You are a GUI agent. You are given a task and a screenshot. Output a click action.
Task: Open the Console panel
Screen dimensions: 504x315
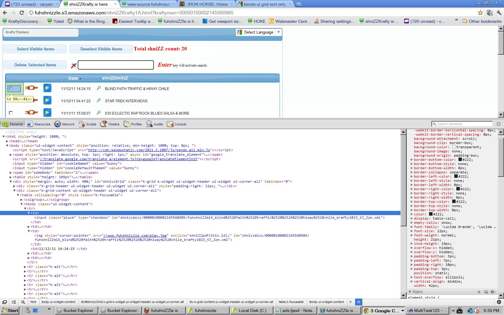click(x=177, y=124)
